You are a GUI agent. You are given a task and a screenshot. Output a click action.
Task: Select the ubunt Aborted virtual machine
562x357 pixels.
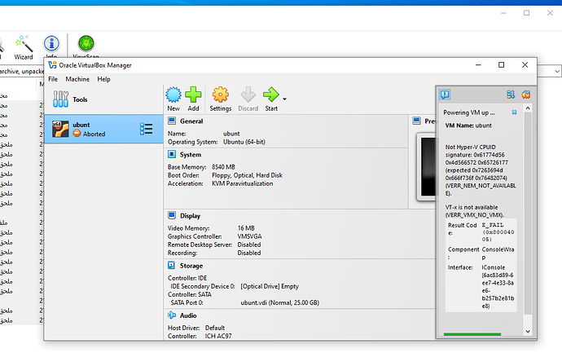coord(90,129)
